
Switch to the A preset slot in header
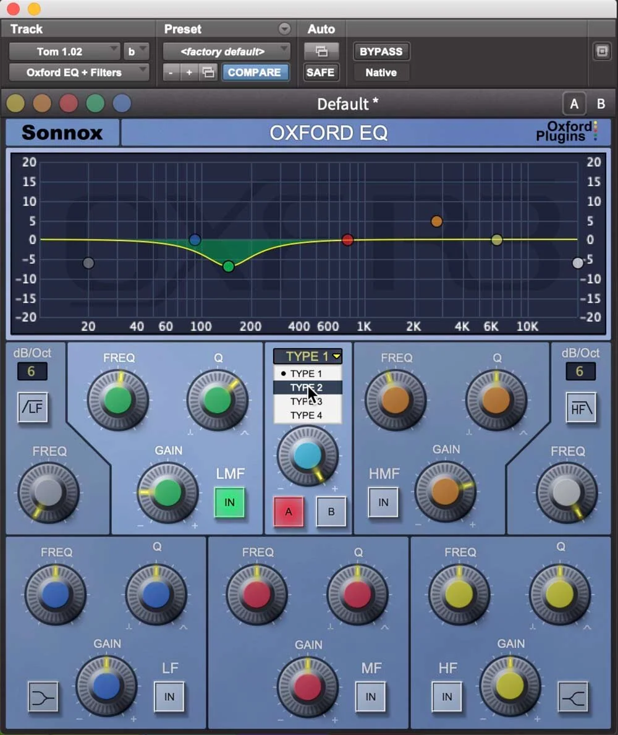[574, 104]
